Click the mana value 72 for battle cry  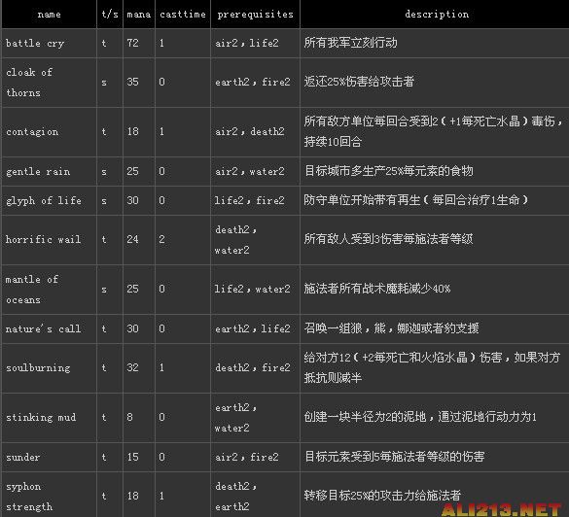click(x=133, y=43)
